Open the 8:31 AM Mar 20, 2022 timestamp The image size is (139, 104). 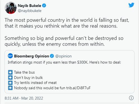pos(24,98)
